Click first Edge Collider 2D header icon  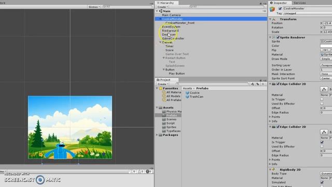[x=274, y=84]
